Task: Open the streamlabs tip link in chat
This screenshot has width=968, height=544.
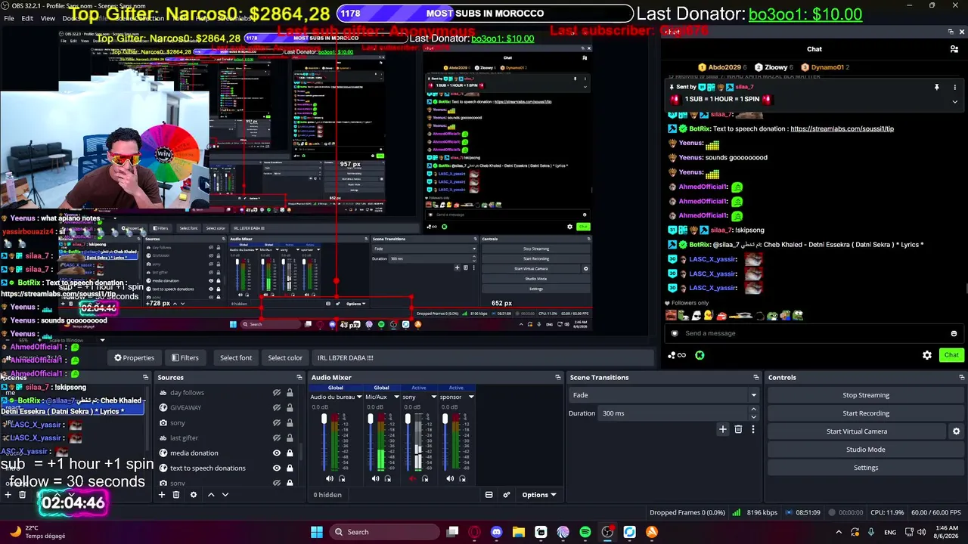Action: [842, 128]
